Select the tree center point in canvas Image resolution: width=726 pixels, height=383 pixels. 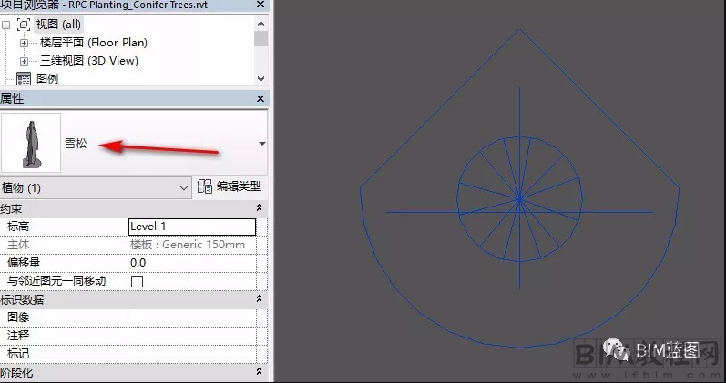[519, 196]
